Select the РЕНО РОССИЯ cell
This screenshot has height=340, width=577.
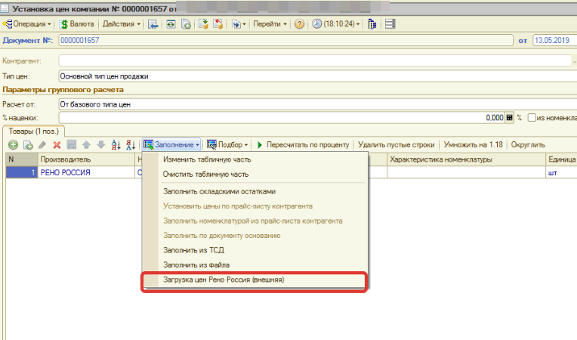[86, 172]
